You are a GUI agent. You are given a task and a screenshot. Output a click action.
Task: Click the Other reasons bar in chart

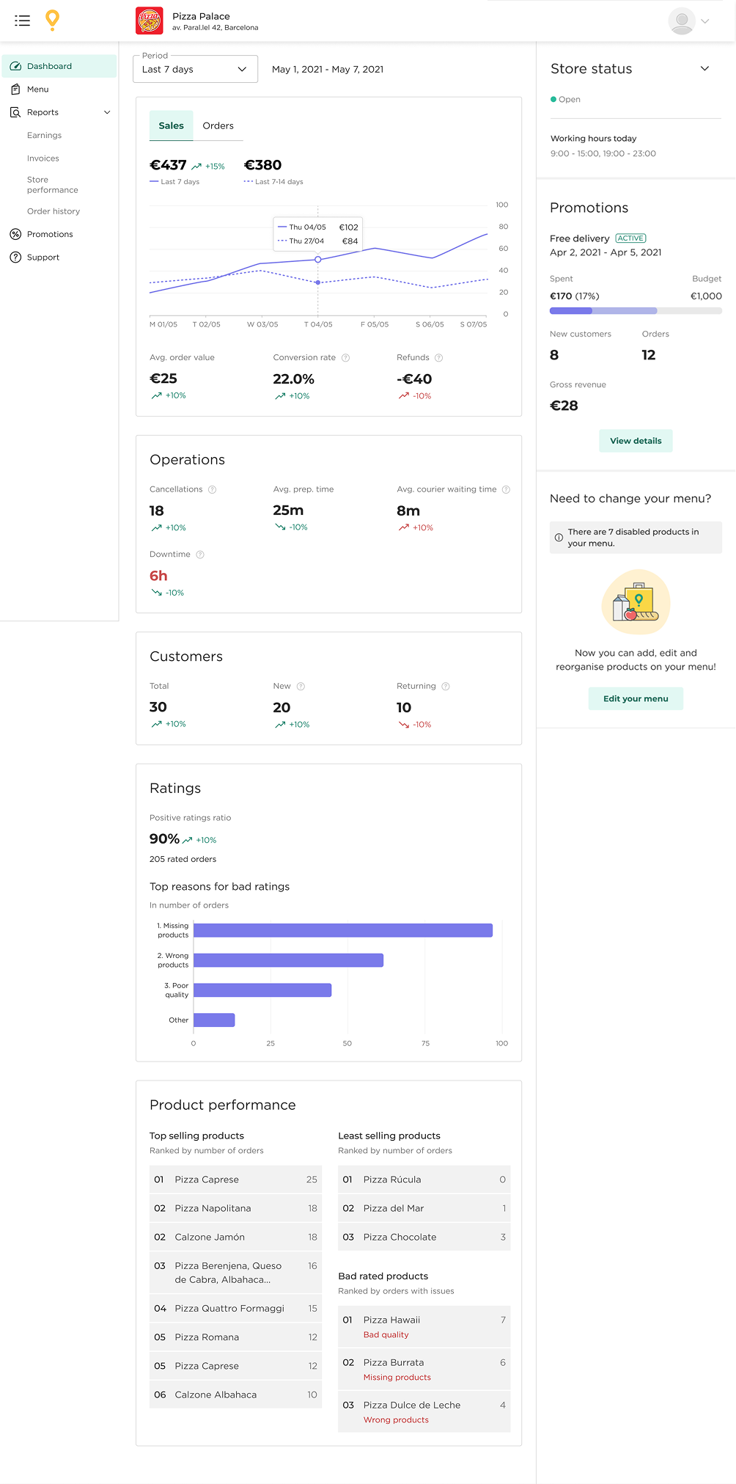[x=214, y=1020]
